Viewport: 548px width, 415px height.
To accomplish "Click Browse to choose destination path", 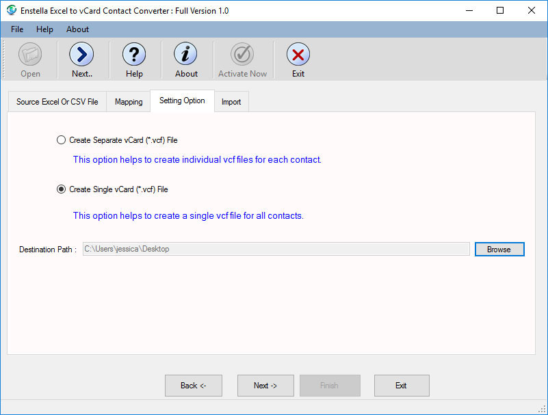I will [x=499, y=250].
